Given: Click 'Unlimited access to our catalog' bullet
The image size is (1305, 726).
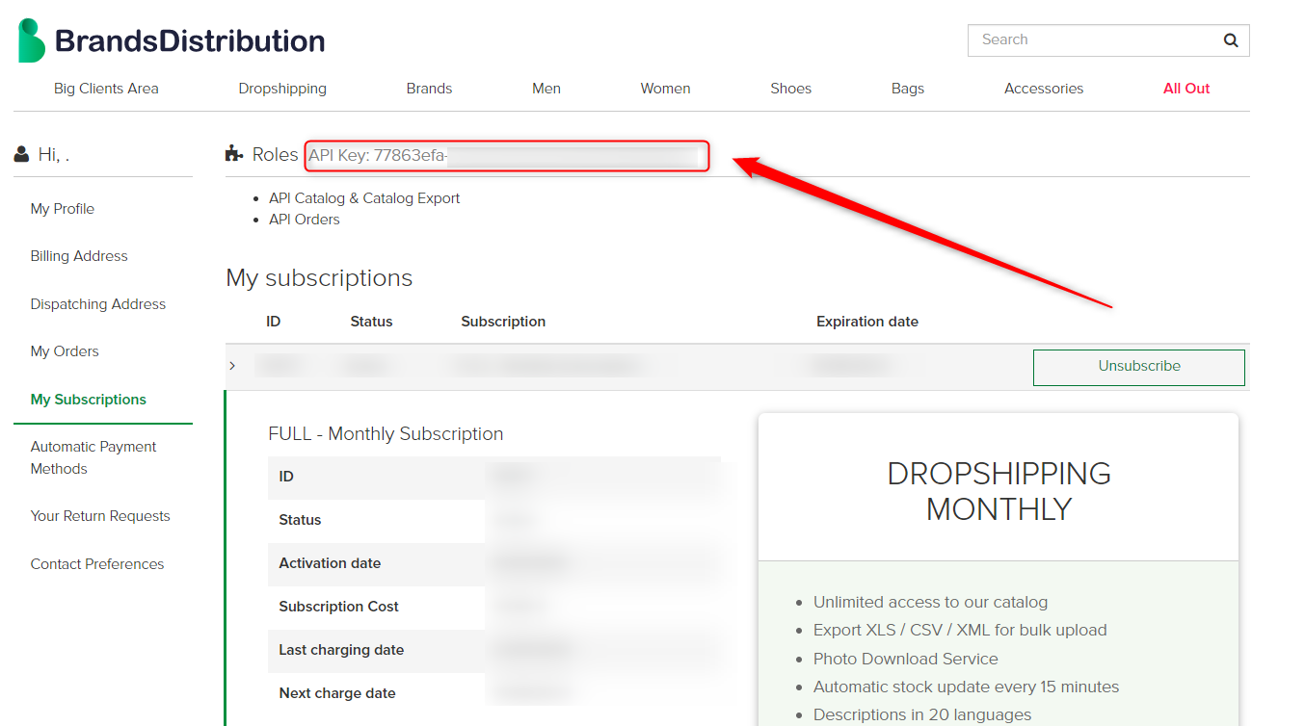Looking at the screenshot, I should point(930,603).
